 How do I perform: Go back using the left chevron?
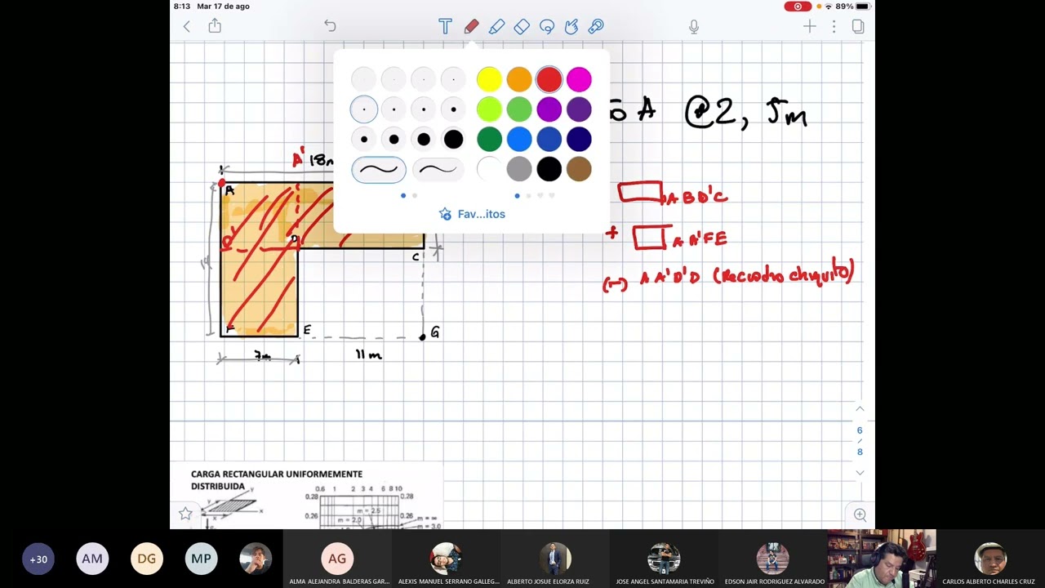coord(187,27)
